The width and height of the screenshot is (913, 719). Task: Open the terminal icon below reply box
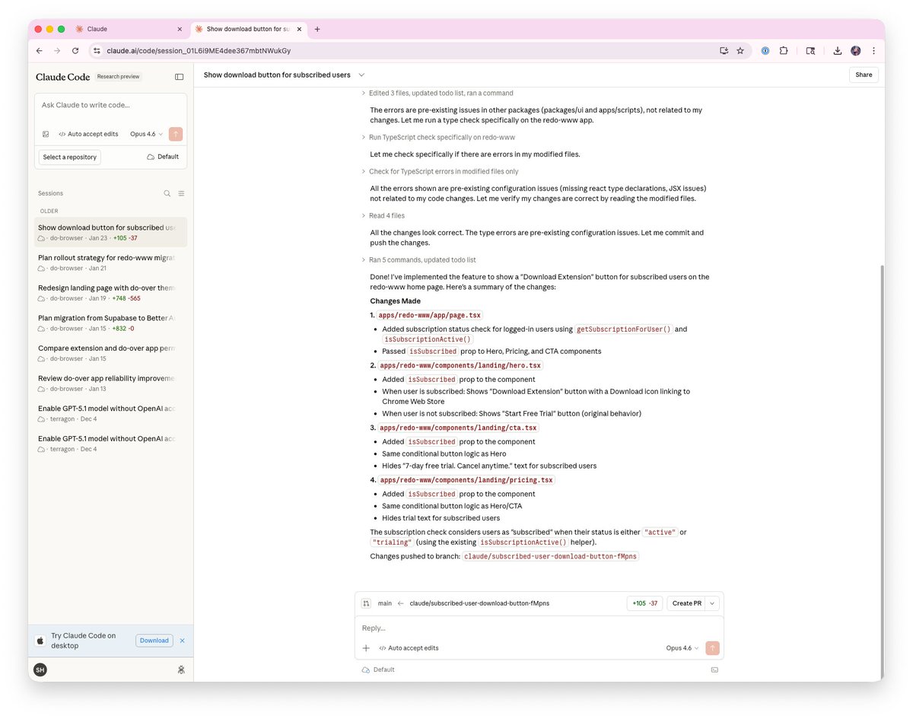point(714,670)
